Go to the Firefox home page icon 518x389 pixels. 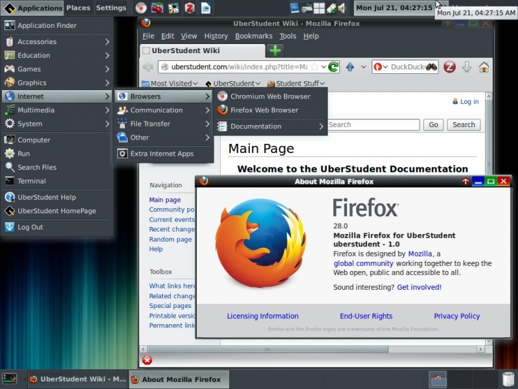[x=484, y=67]
